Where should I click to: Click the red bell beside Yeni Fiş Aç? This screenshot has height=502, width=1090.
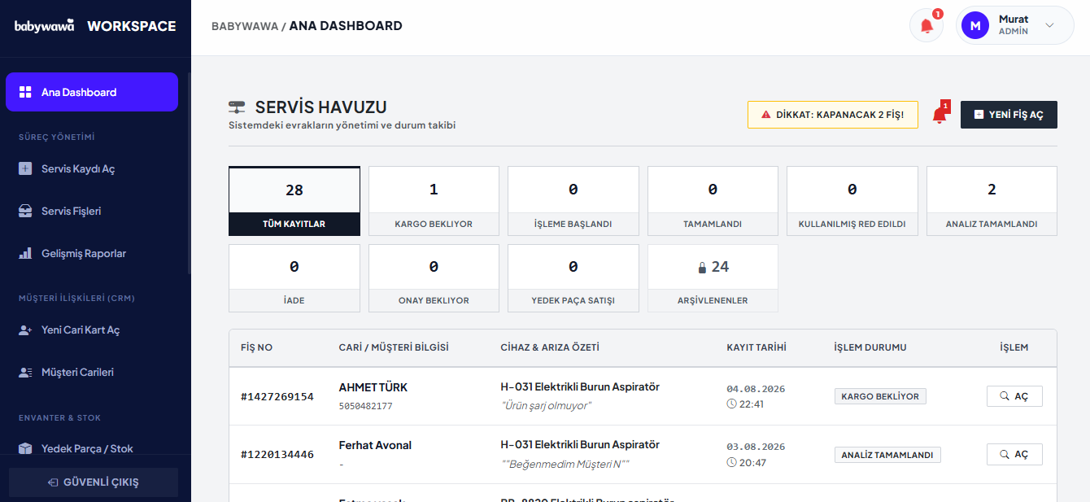tap(940, 115)
